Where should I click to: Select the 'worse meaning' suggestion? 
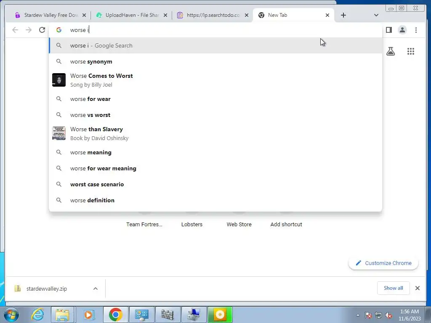215,152
